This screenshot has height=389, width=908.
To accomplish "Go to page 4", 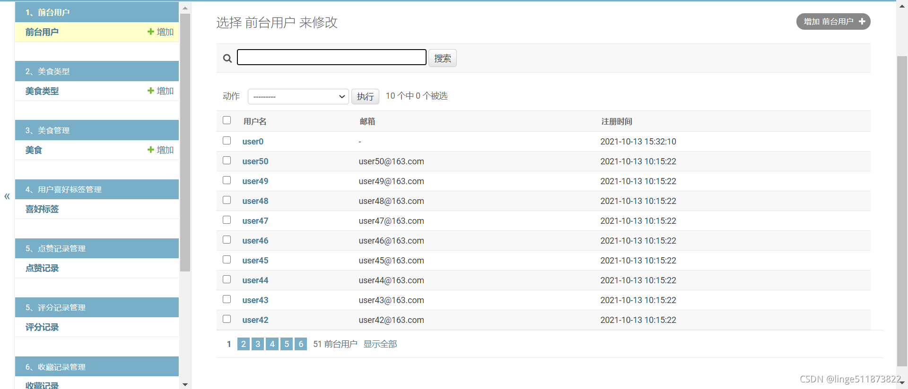I will click(272, 344).
